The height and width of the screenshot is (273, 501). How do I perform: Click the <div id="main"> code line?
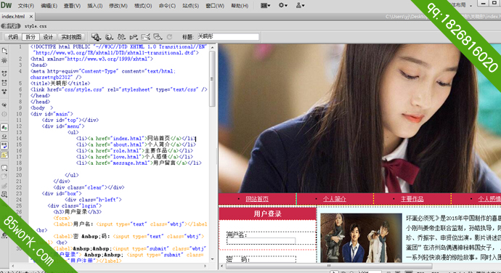pyautogui.click(x=52, y=114)
